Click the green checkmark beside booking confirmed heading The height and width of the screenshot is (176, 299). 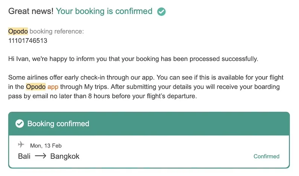161,12
